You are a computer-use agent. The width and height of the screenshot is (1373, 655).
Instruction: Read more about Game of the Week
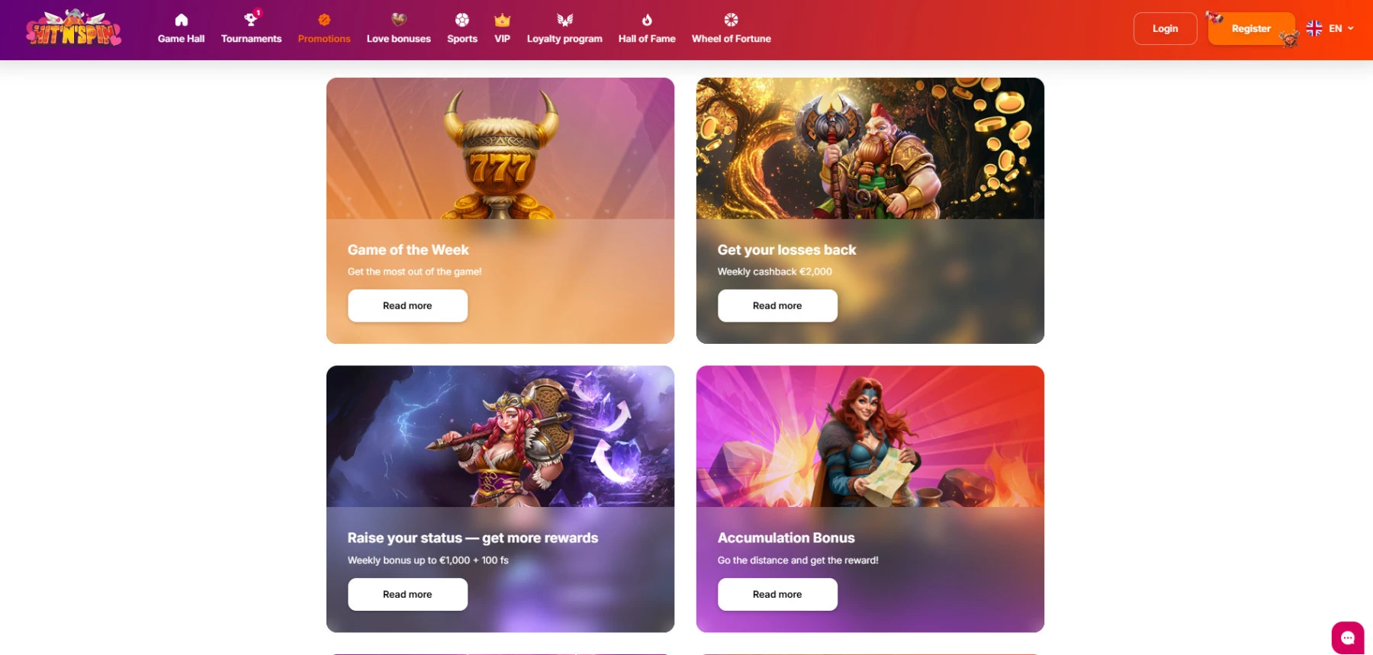[x=407, y=306]
